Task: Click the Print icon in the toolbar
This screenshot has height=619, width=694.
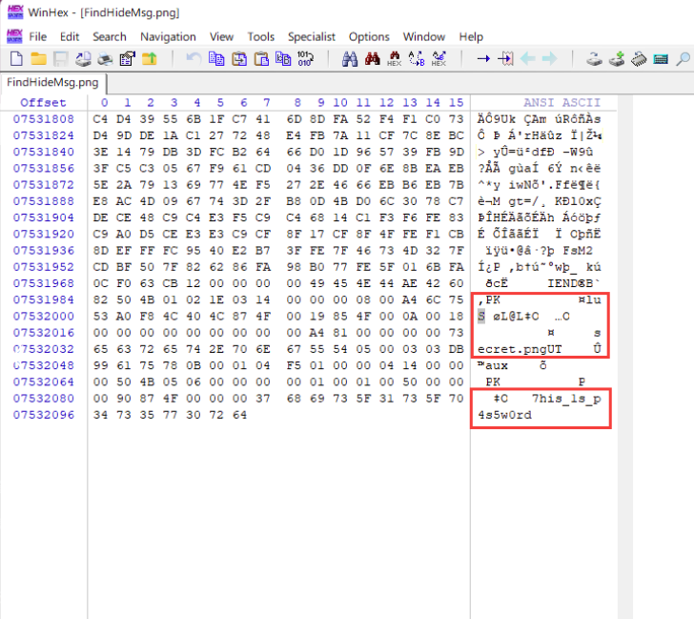Action: (x=105, y=59)
